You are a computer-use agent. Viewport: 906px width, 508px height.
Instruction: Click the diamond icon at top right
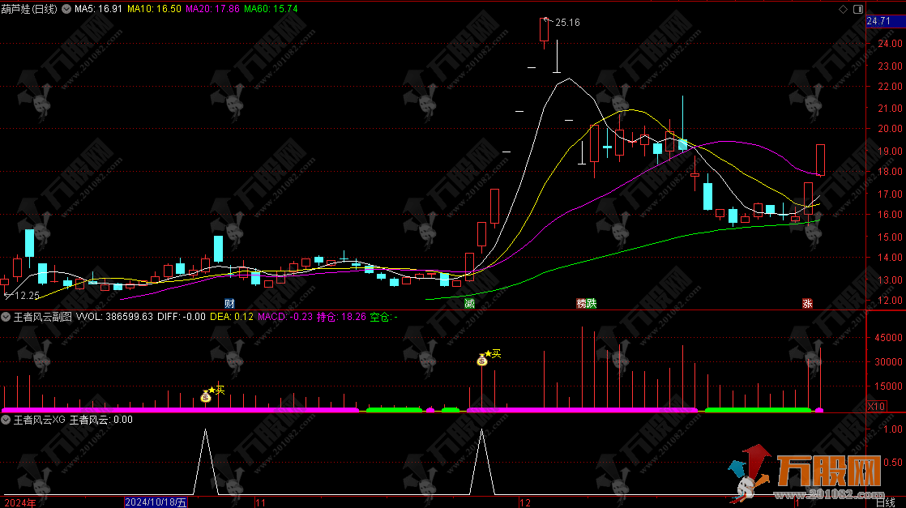coord(843,9)
